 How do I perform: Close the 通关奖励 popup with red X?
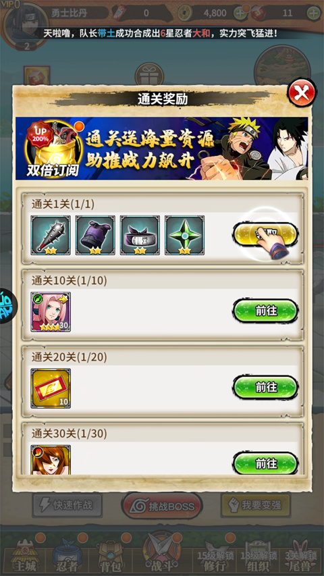pyautogui.click(x=301, y=93)
